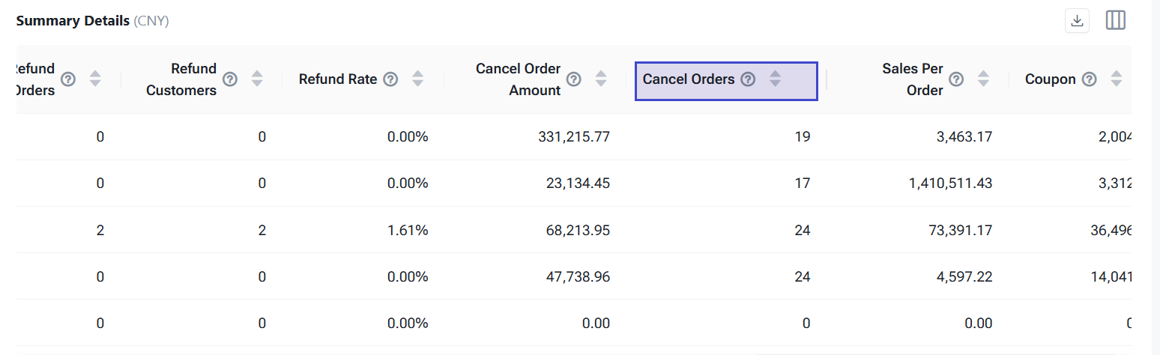1160x355 pixels.
Task: Click the download summary details icon
Action: tap(1078, 21)
